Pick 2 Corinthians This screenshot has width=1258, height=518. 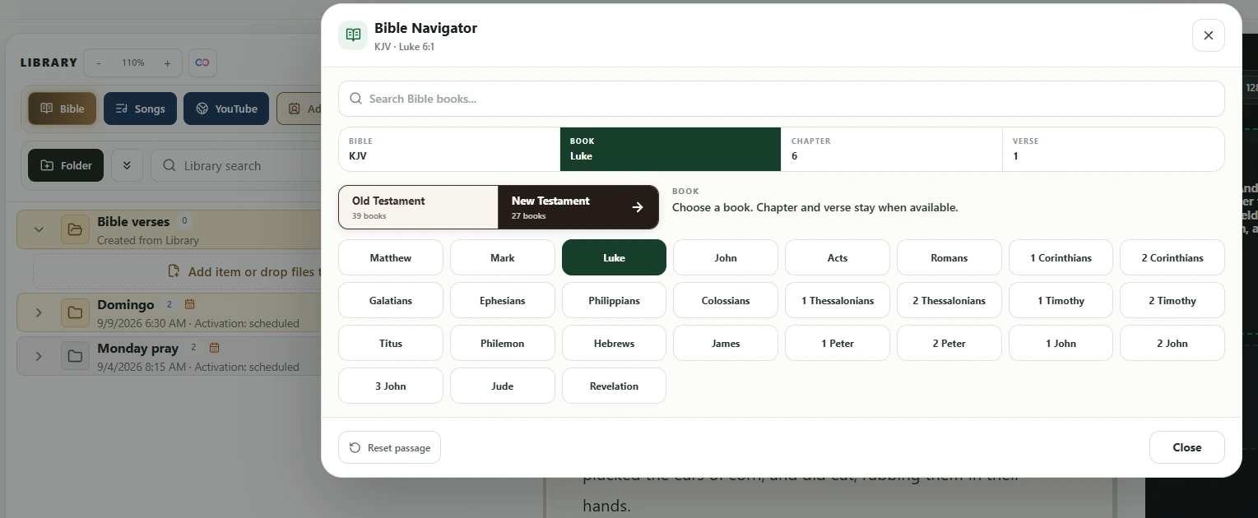[1172, 257]
